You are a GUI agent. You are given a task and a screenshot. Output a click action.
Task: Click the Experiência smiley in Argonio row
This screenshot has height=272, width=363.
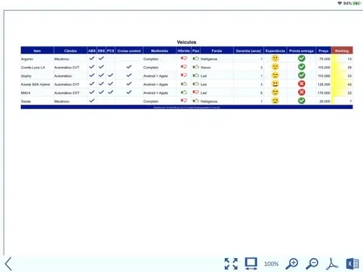(275, 58)
